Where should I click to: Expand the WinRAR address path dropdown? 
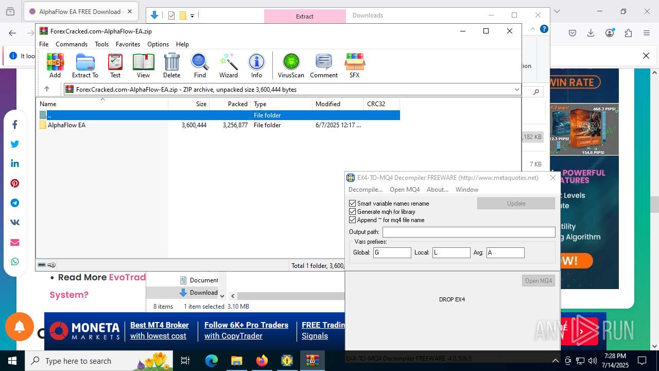(x=516, y=90)
